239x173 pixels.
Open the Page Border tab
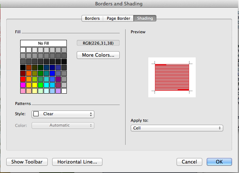coord(118,18)
